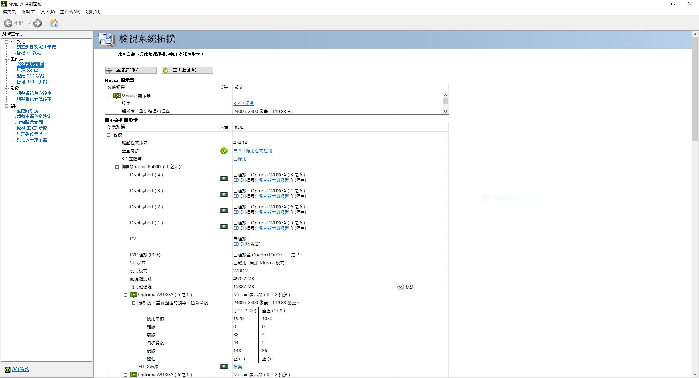Collapse the 影像 tree node
The image size is (699, 378).
click(7, 88)
